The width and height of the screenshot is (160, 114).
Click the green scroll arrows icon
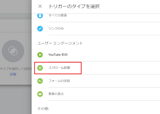coord(40,68)
